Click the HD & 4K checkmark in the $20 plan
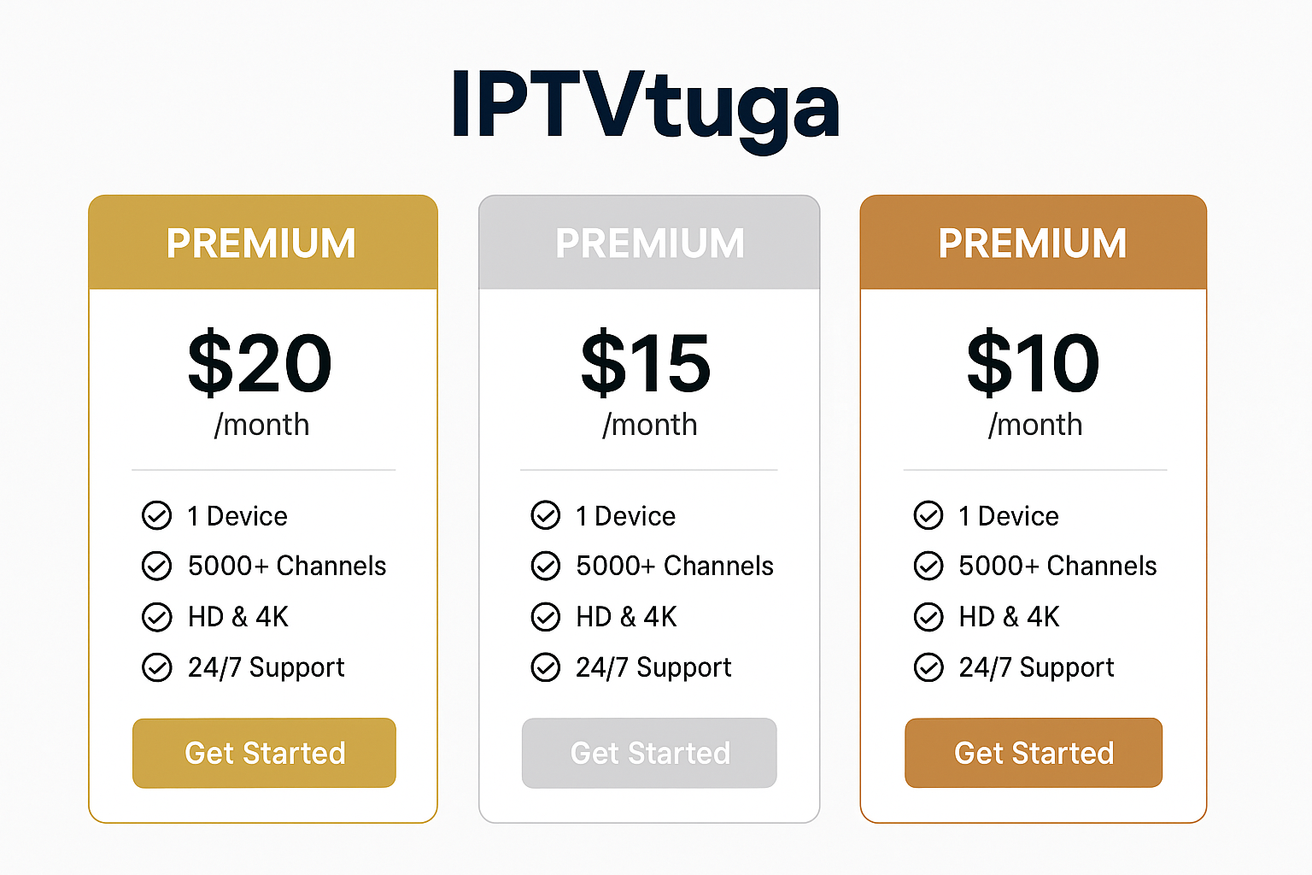This screenshot has height=875, width=1312. pyautogui.click(x=157, y=617)
